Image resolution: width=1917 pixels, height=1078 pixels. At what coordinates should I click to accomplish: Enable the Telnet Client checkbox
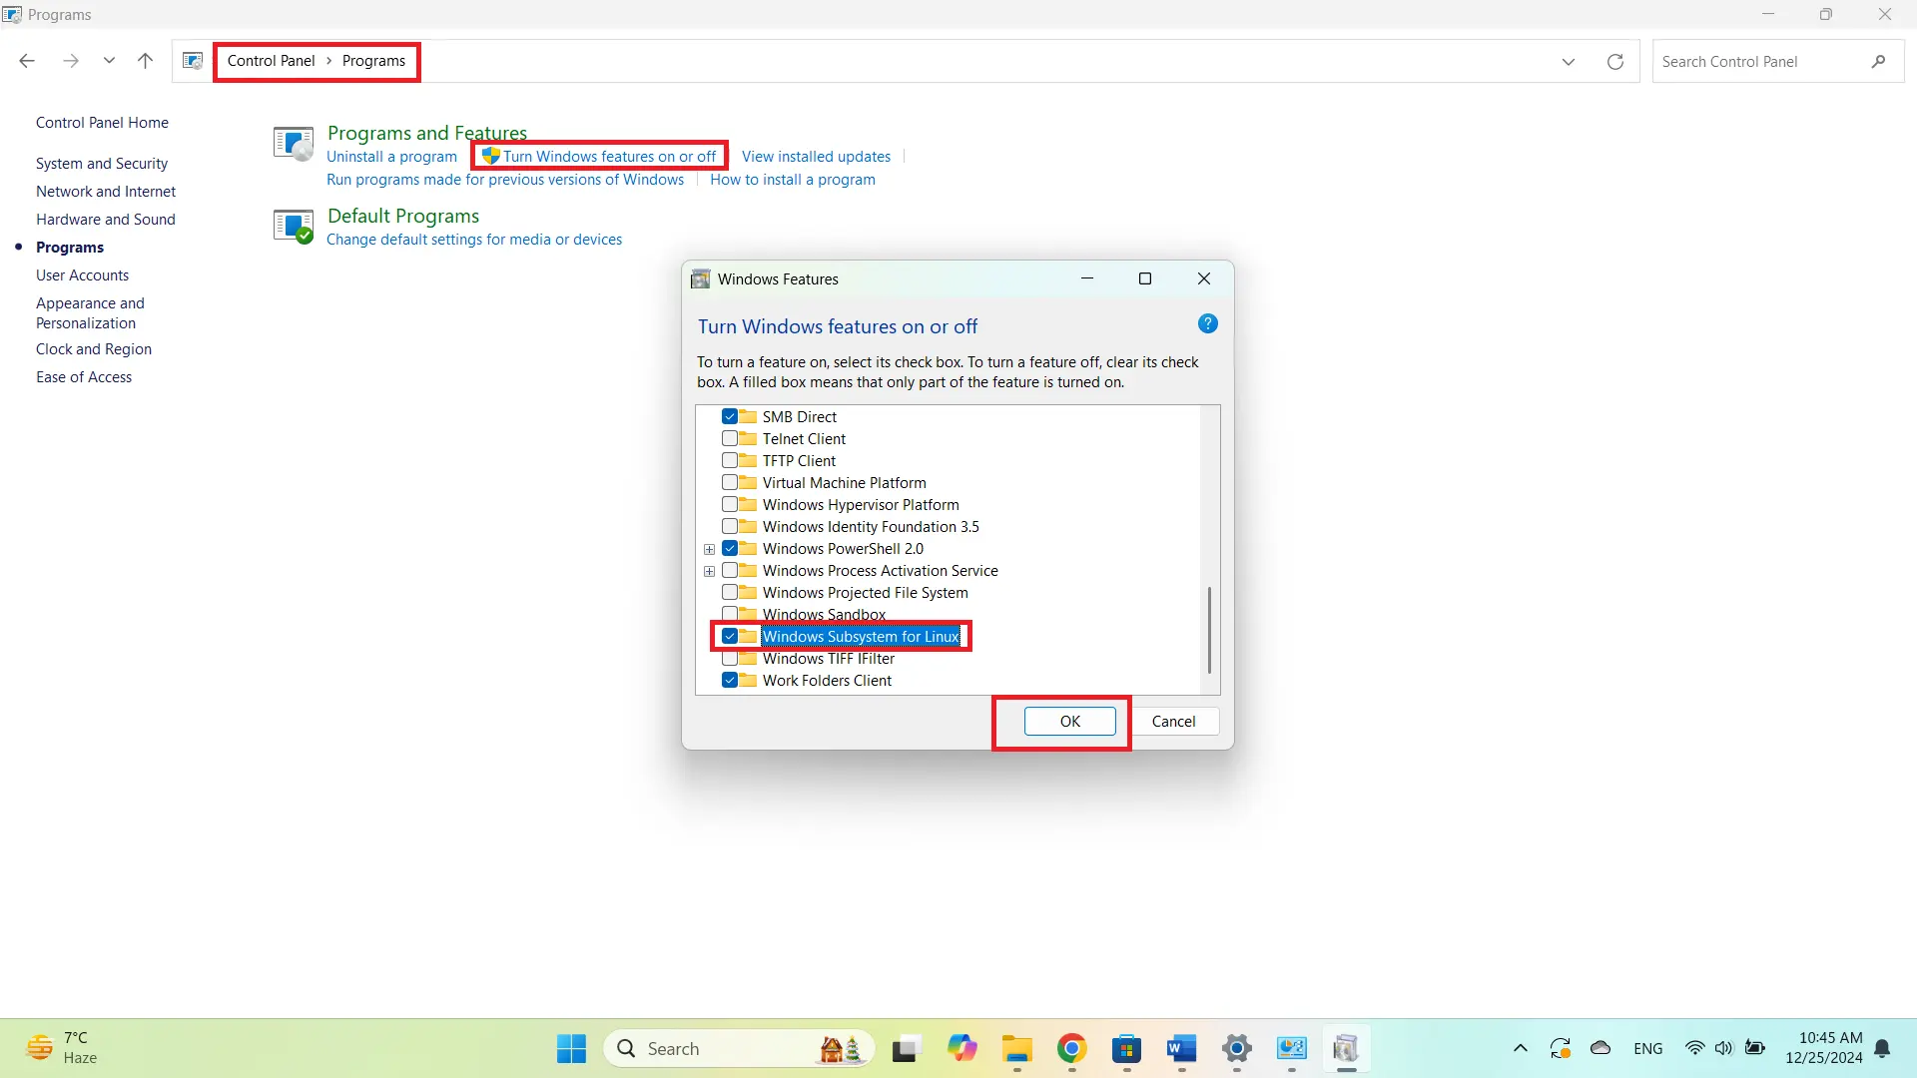tap(730, 439)
